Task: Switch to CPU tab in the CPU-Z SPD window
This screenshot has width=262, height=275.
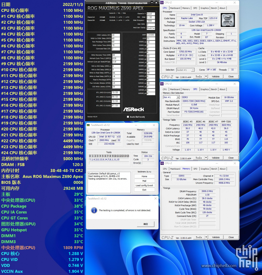Action: 165,89
